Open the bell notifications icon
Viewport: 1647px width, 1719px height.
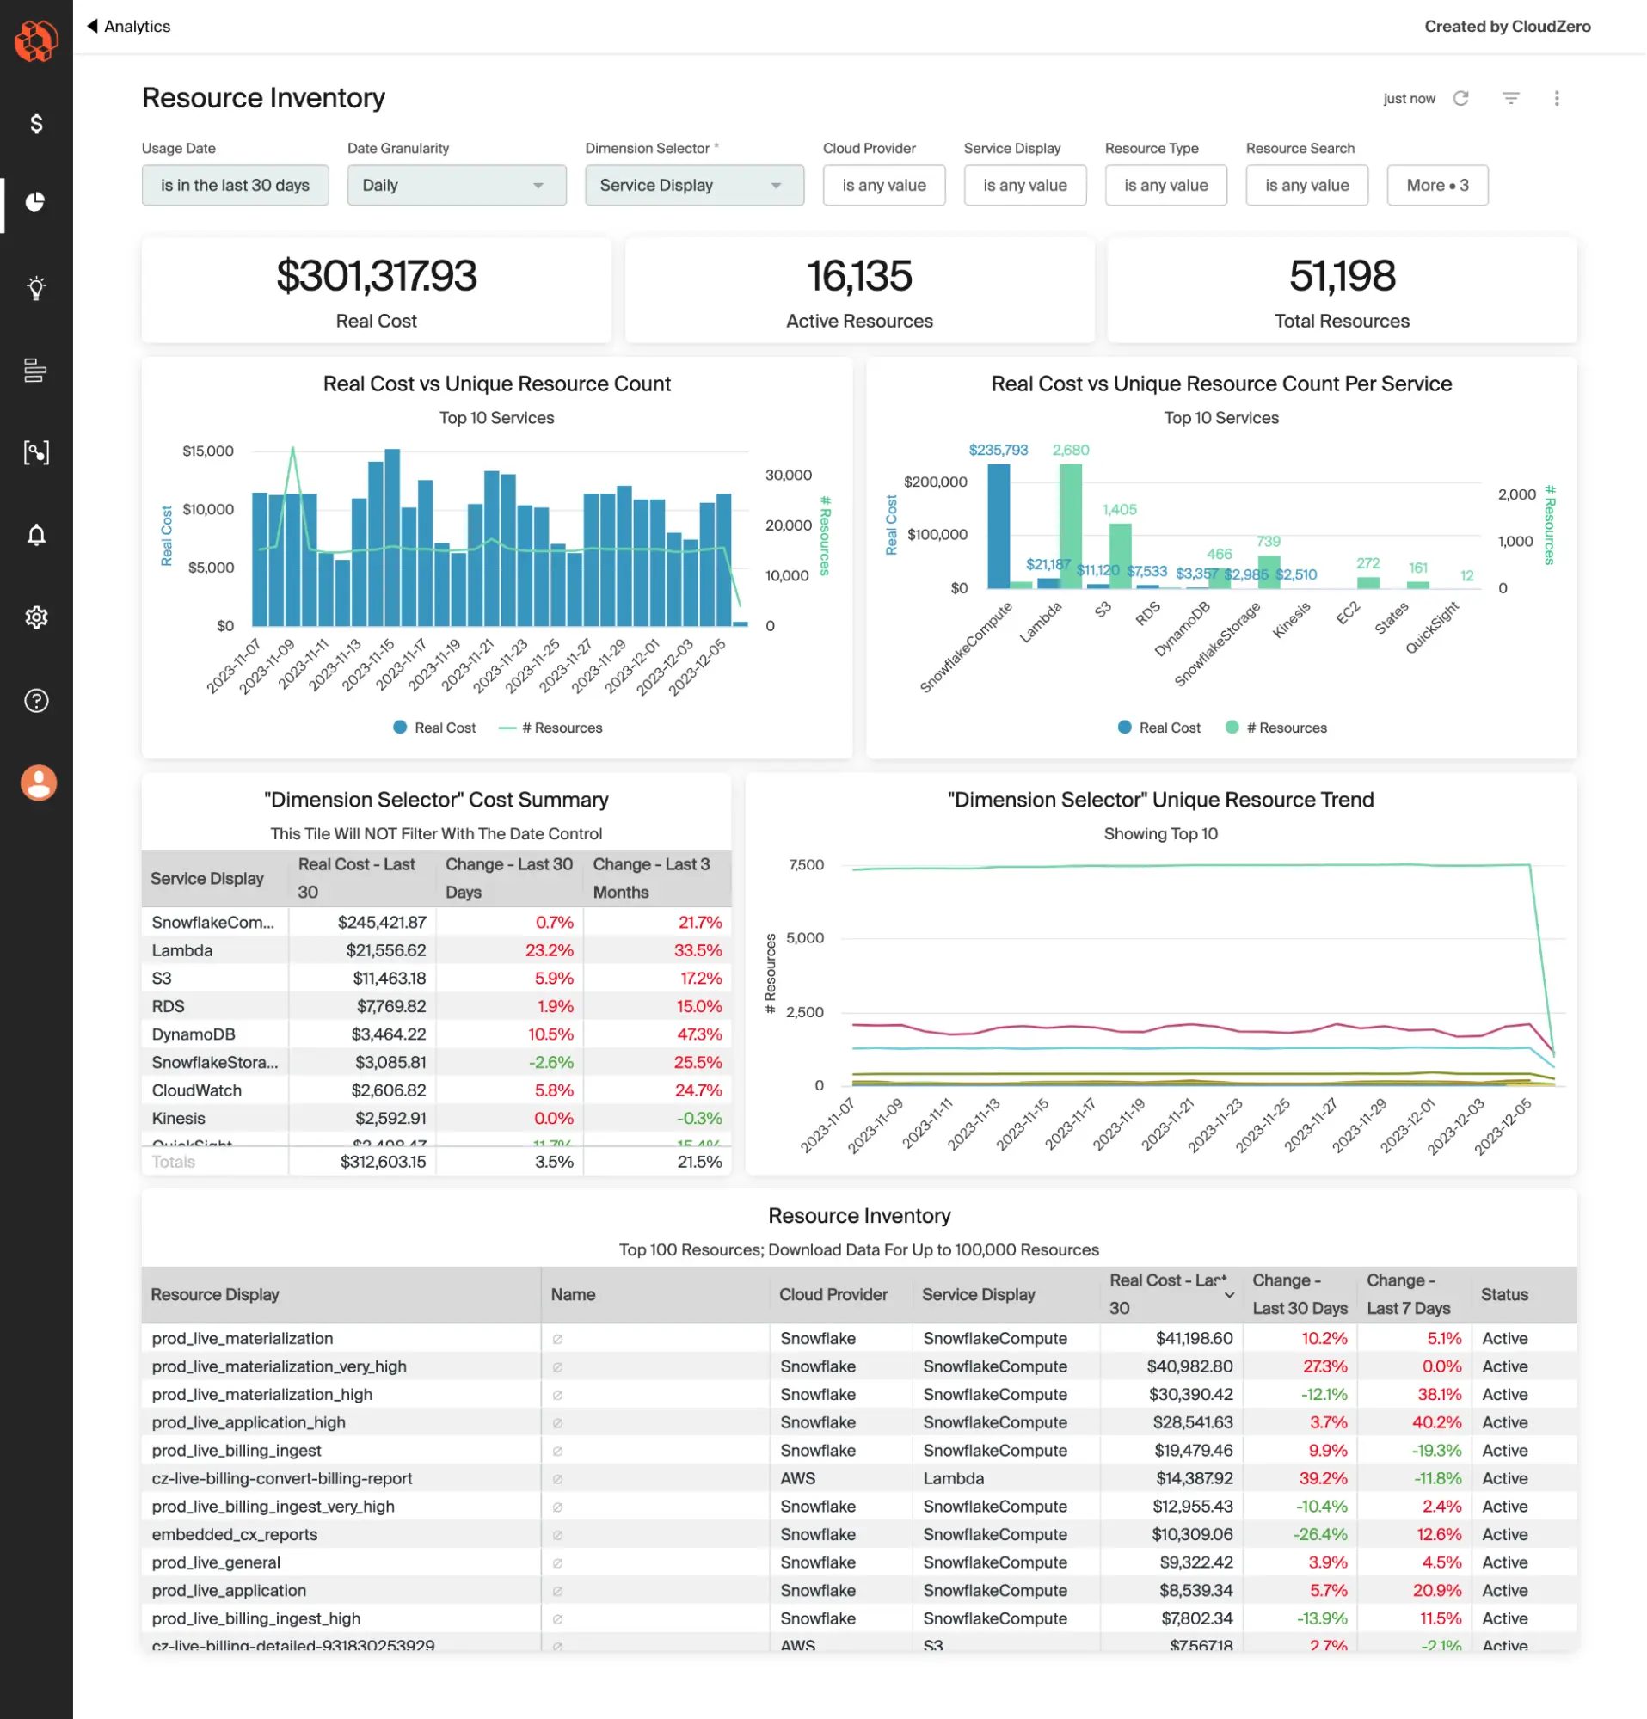[x=36, y=535]
